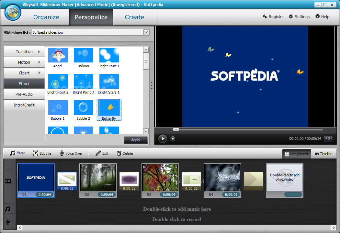Expand the Clipart submenu

coord(24,73)
